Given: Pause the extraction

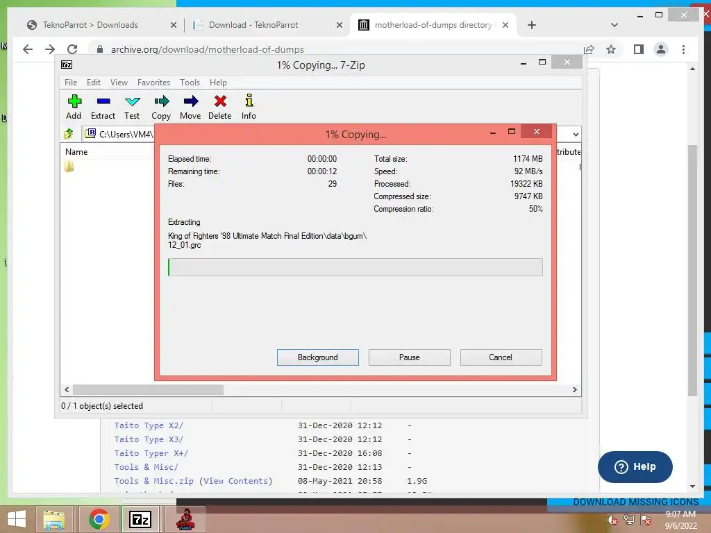Looking at the screenshot, I should tap(410, 357).
